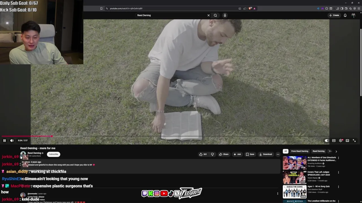The height and width of the screenshot is (203, 362).
Task: Click the Amazing Auditions channel name
Action: [314, 163]
